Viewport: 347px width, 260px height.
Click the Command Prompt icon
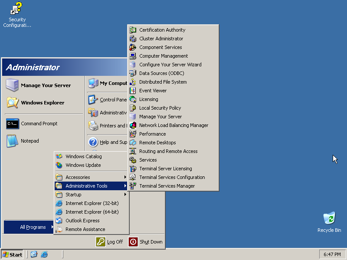13,124
